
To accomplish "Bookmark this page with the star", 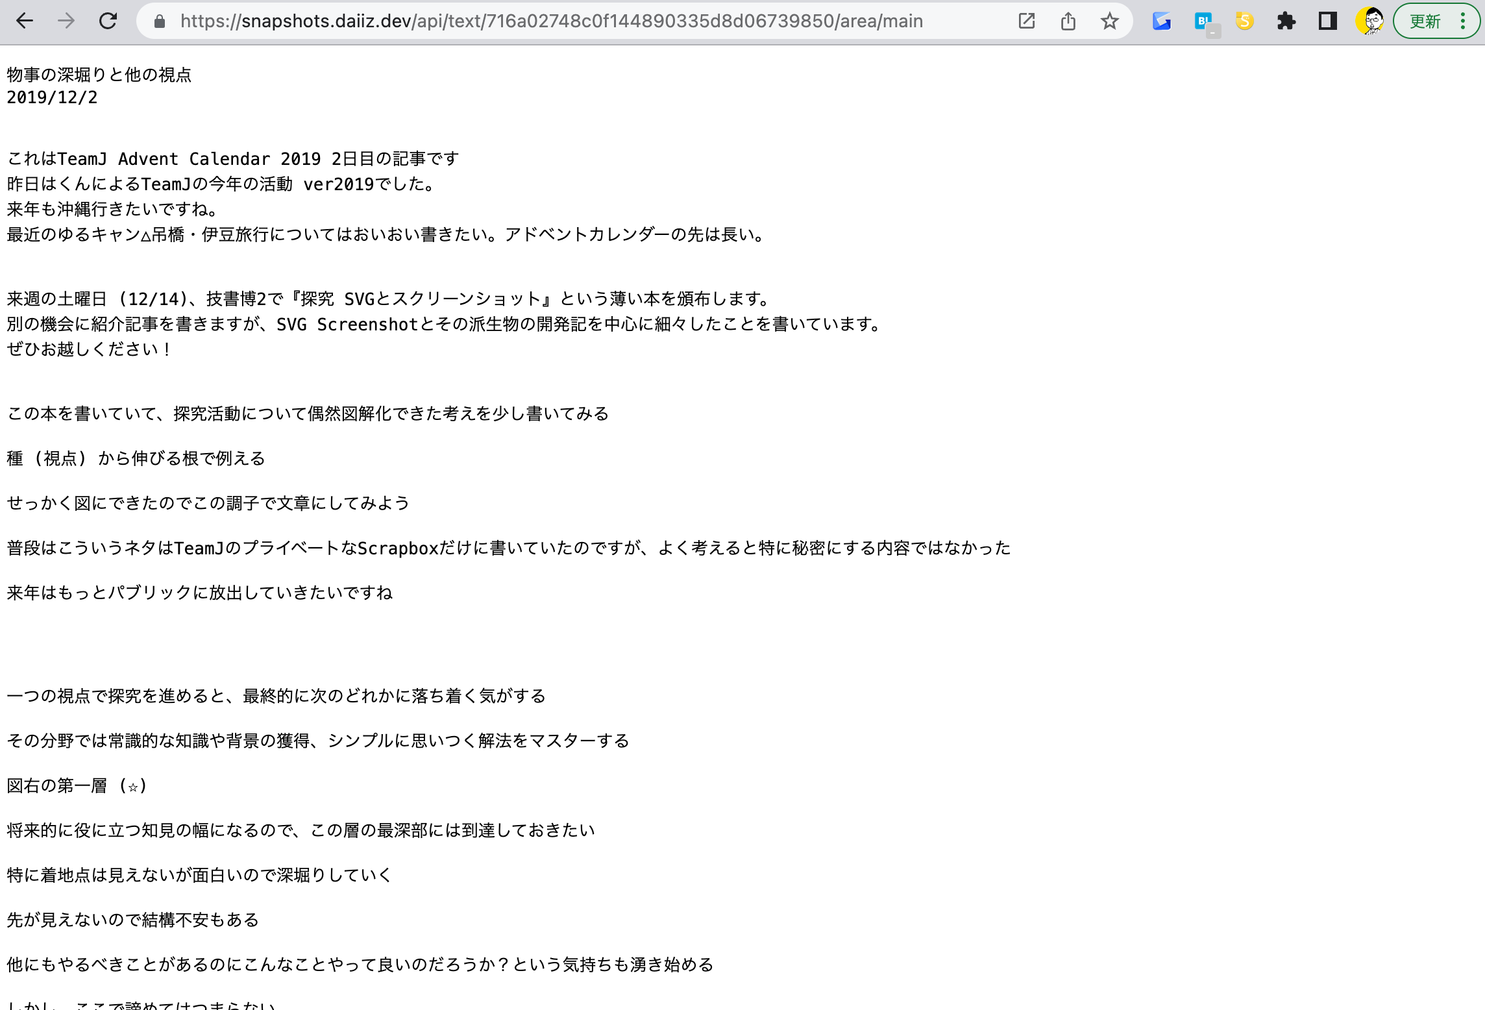I will [1110, 21].
